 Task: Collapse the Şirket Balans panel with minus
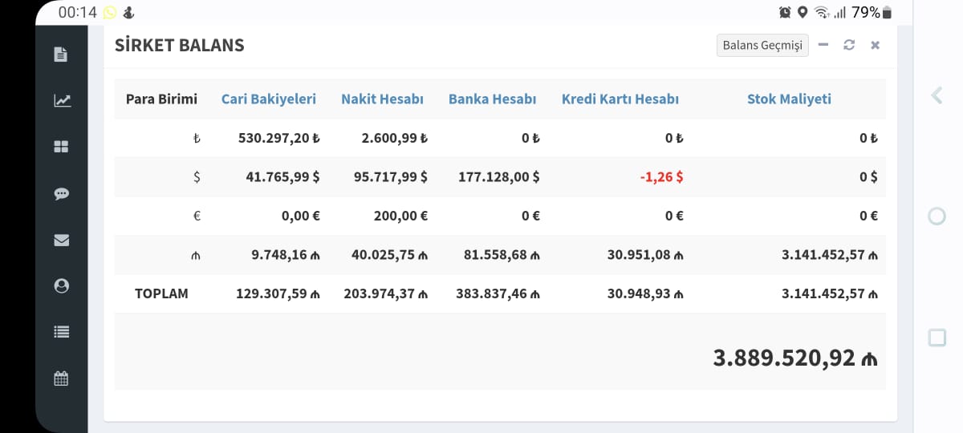coord(823,45)
